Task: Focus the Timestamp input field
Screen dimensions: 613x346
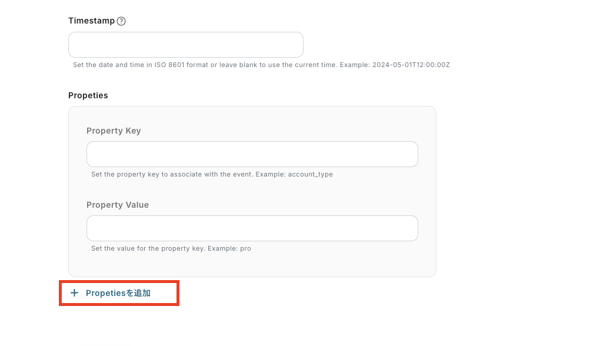Action: pos(185,45)
